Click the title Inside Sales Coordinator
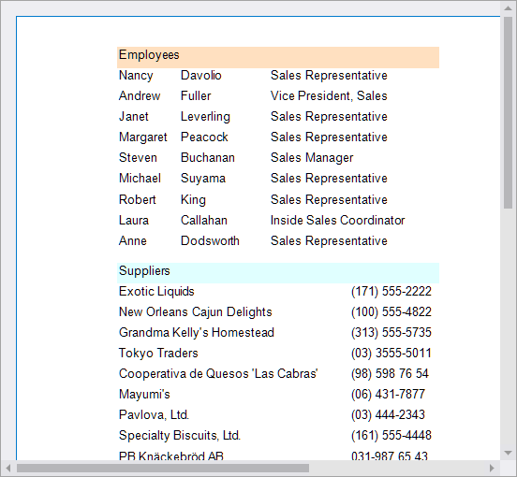The image size is (517, 477). 337,220
